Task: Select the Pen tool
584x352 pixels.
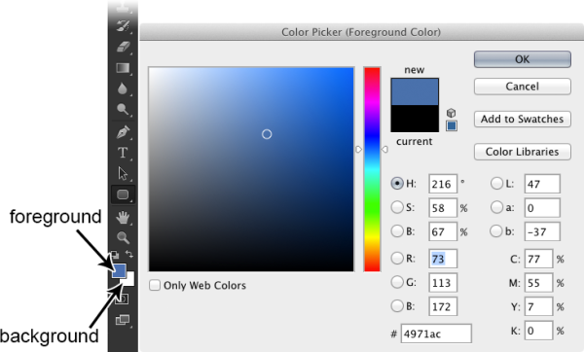Action: pyautogui.click(x=123, y=131)
